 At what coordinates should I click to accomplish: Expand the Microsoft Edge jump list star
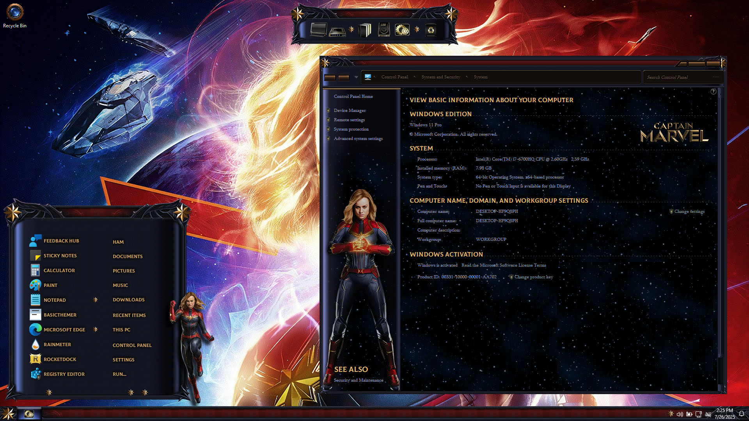click(96, 329)
